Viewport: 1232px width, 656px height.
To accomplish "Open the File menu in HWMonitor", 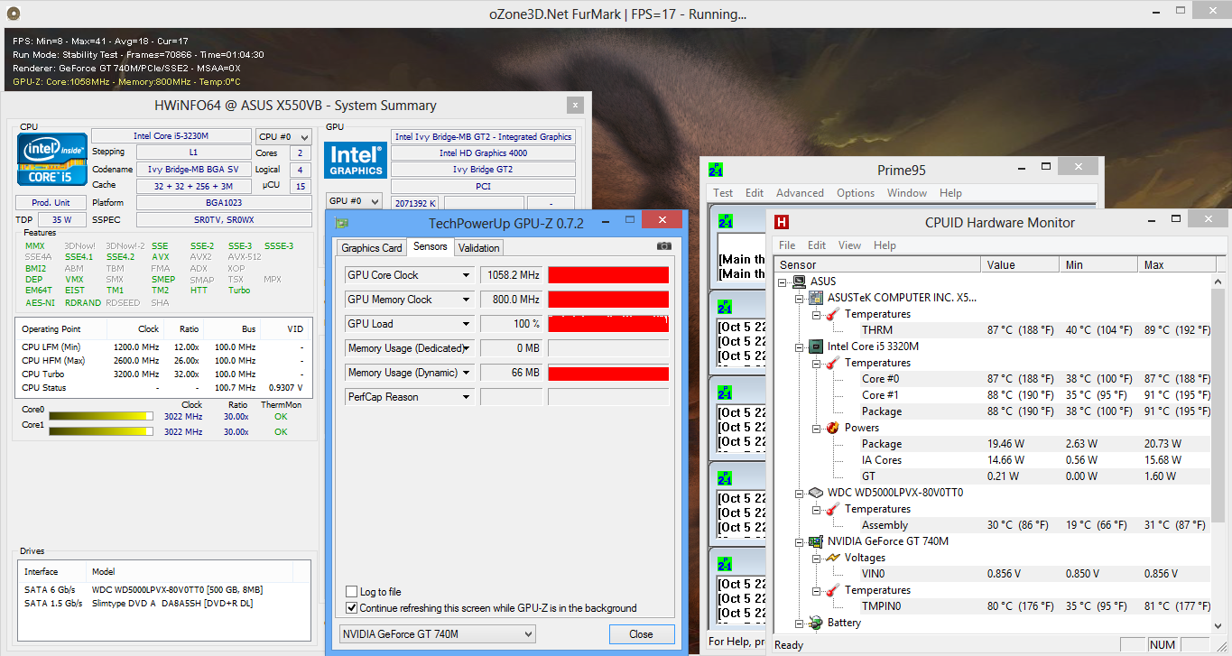I will coord(787,245).
